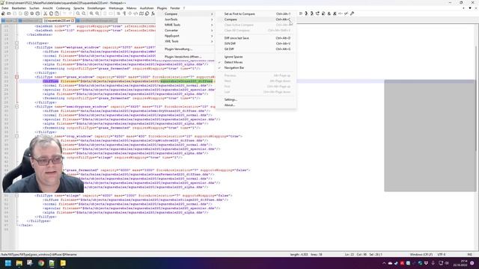Image resolution: width=479 pixels, height=269 pixels.
Task: Click the Print toolbar icon
Action: [x=37, y=13]
